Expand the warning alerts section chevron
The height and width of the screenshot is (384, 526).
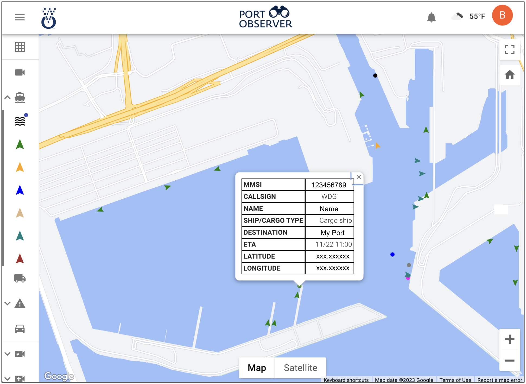[x=8, y=303]
